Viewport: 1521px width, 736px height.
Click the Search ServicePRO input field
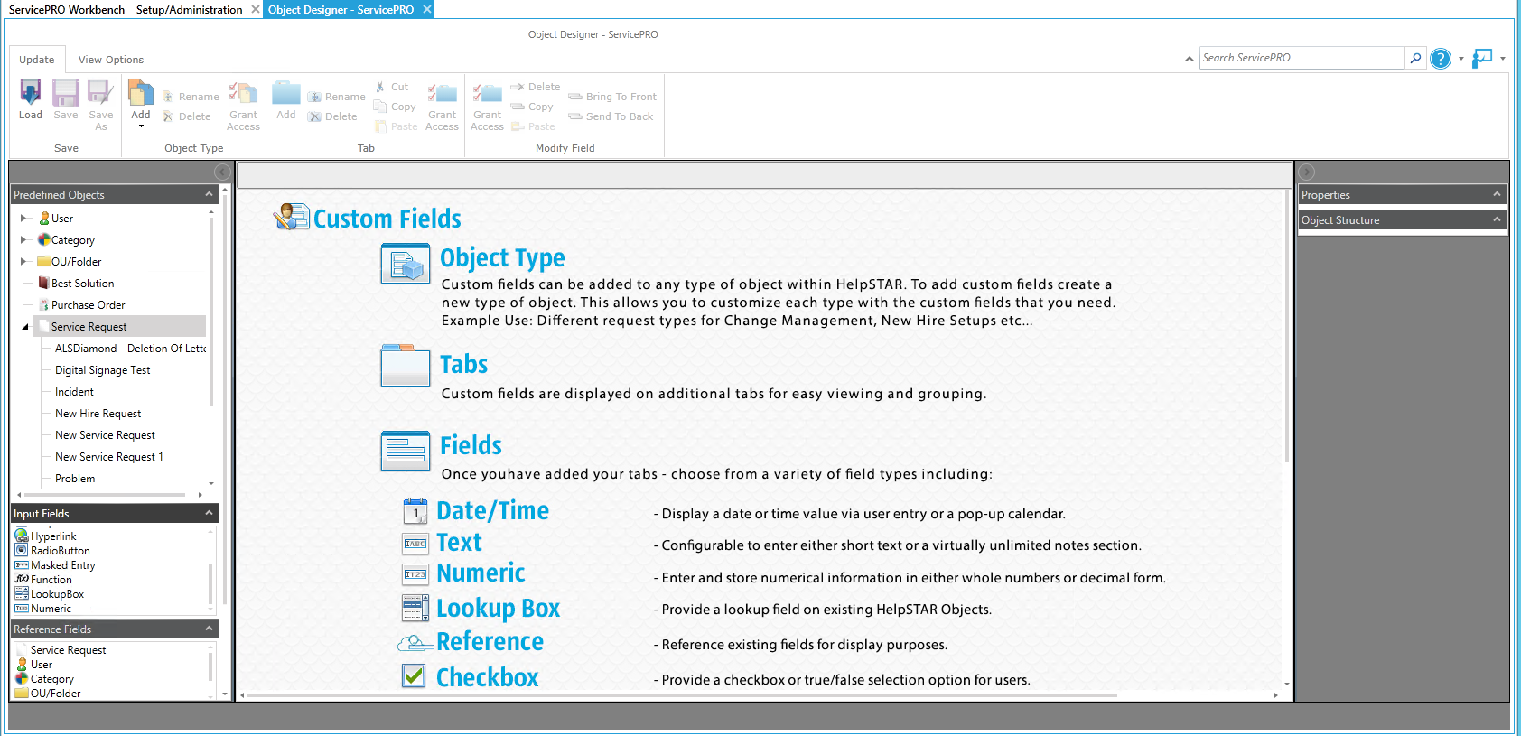[1302, 58]
